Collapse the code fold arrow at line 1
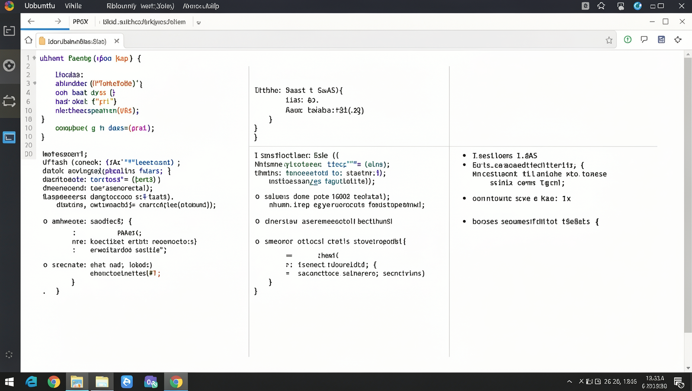The height and width of the screenshot is (391, 692). click(x=34, y=58)
